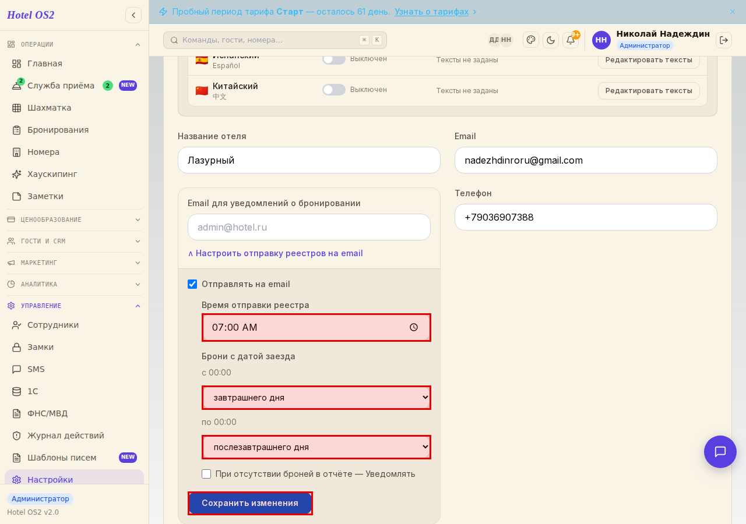This screenshot has height=524, width=746.
Task: Click the Журнал действий shield icon
Action: pyautogui.click(x=16, y=436)
